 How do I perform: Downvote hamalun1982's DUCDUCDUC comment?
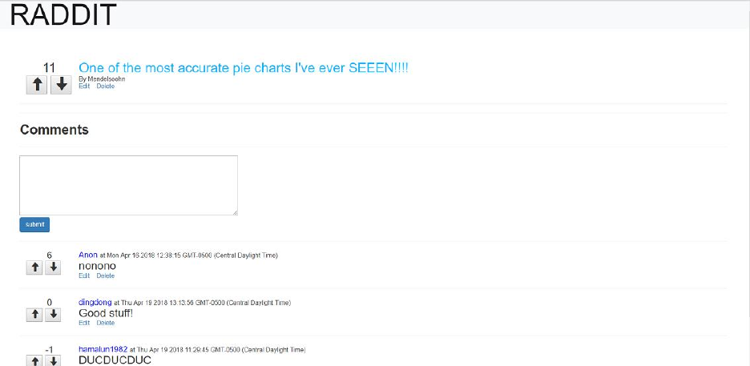(53, 361)
